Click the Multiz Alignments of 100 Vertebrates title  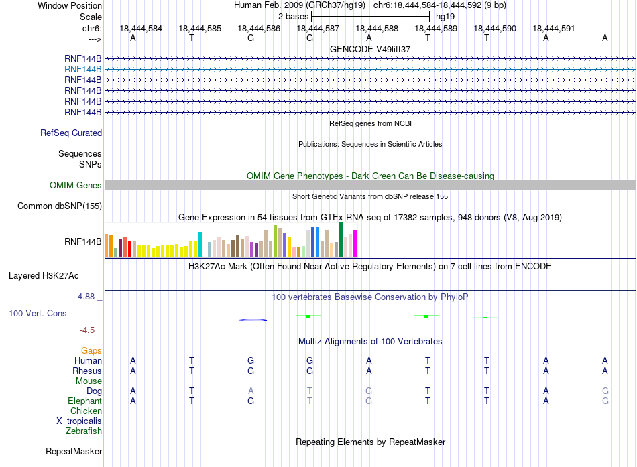(x=370, y=342)
